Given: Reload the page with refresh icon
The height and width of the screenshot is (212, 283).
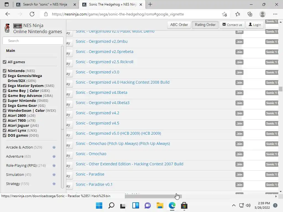Looking at the screenshot, I should [x=32, y=14].
